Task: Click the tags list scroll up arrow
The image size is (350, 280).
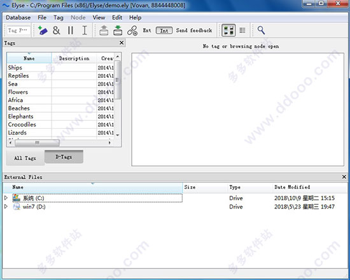Action: pos(118,56)
